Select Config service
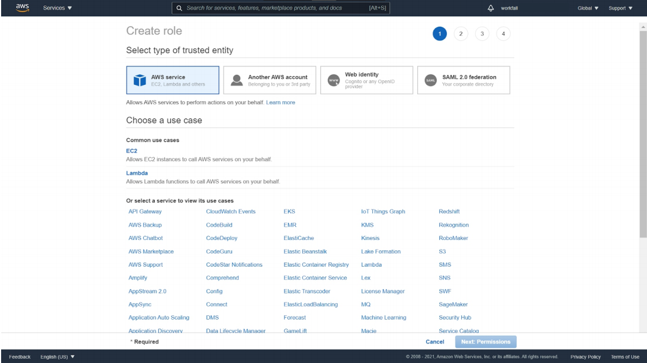Screen dimensions: 647x363 tap(214, 291)
